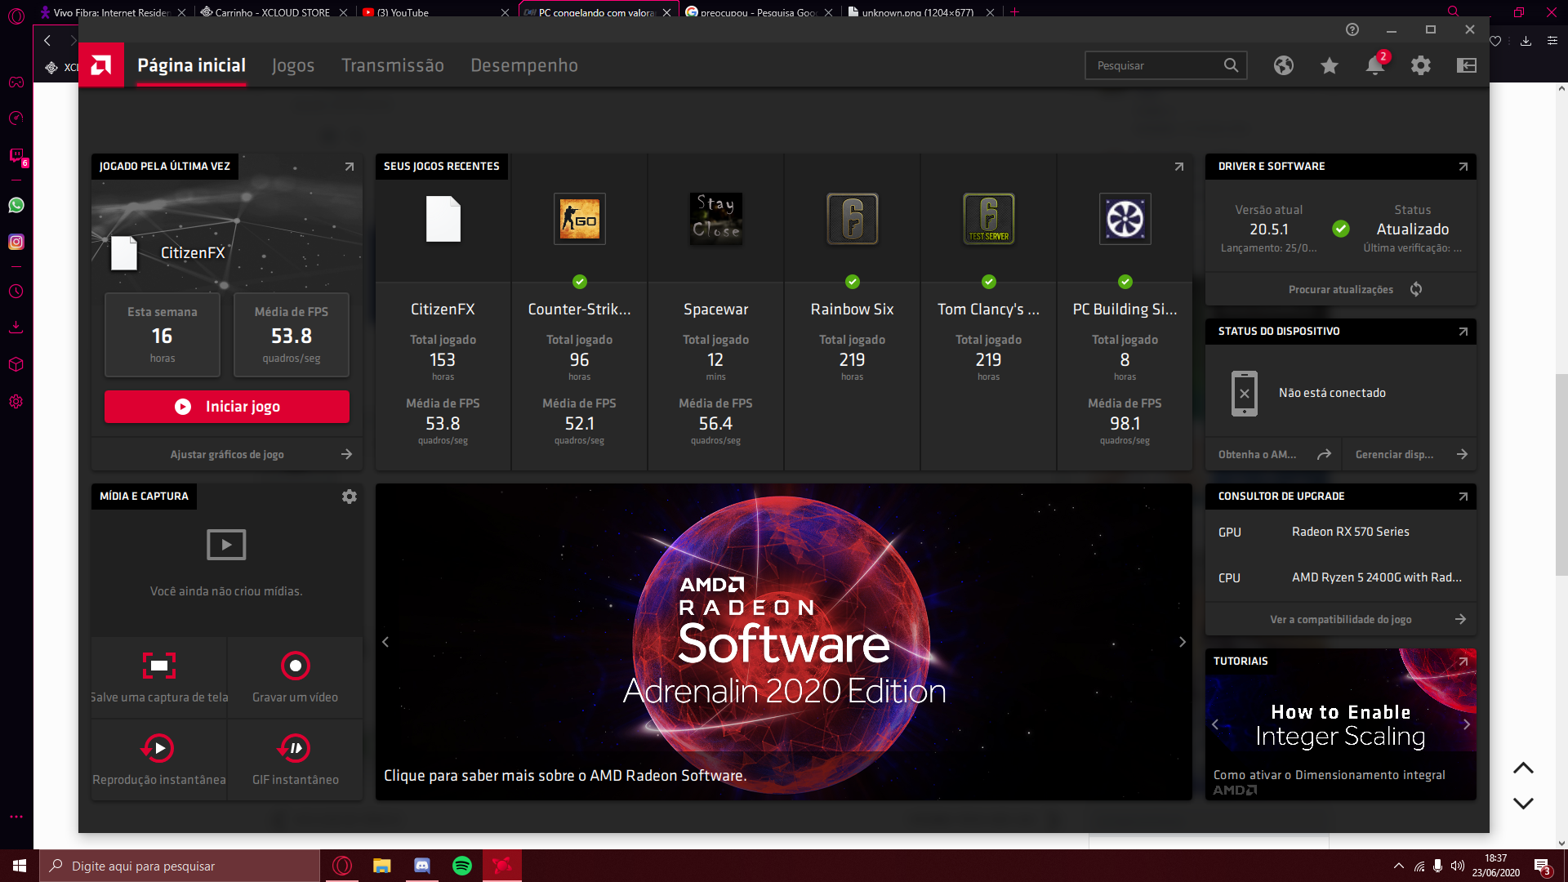Click the browser page vertical scrollbar

[x=1561, y=475]
